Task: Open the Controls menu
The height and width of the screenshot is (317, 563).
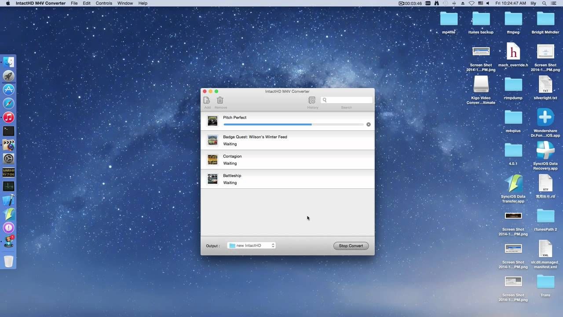Action: [104, 3]
